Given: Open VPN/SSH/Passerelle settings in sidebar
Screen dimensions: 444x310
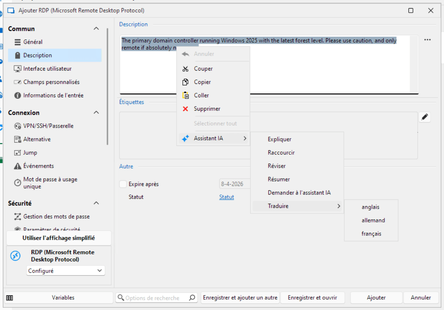Looking at the screenshot, I should click(48, 126).
